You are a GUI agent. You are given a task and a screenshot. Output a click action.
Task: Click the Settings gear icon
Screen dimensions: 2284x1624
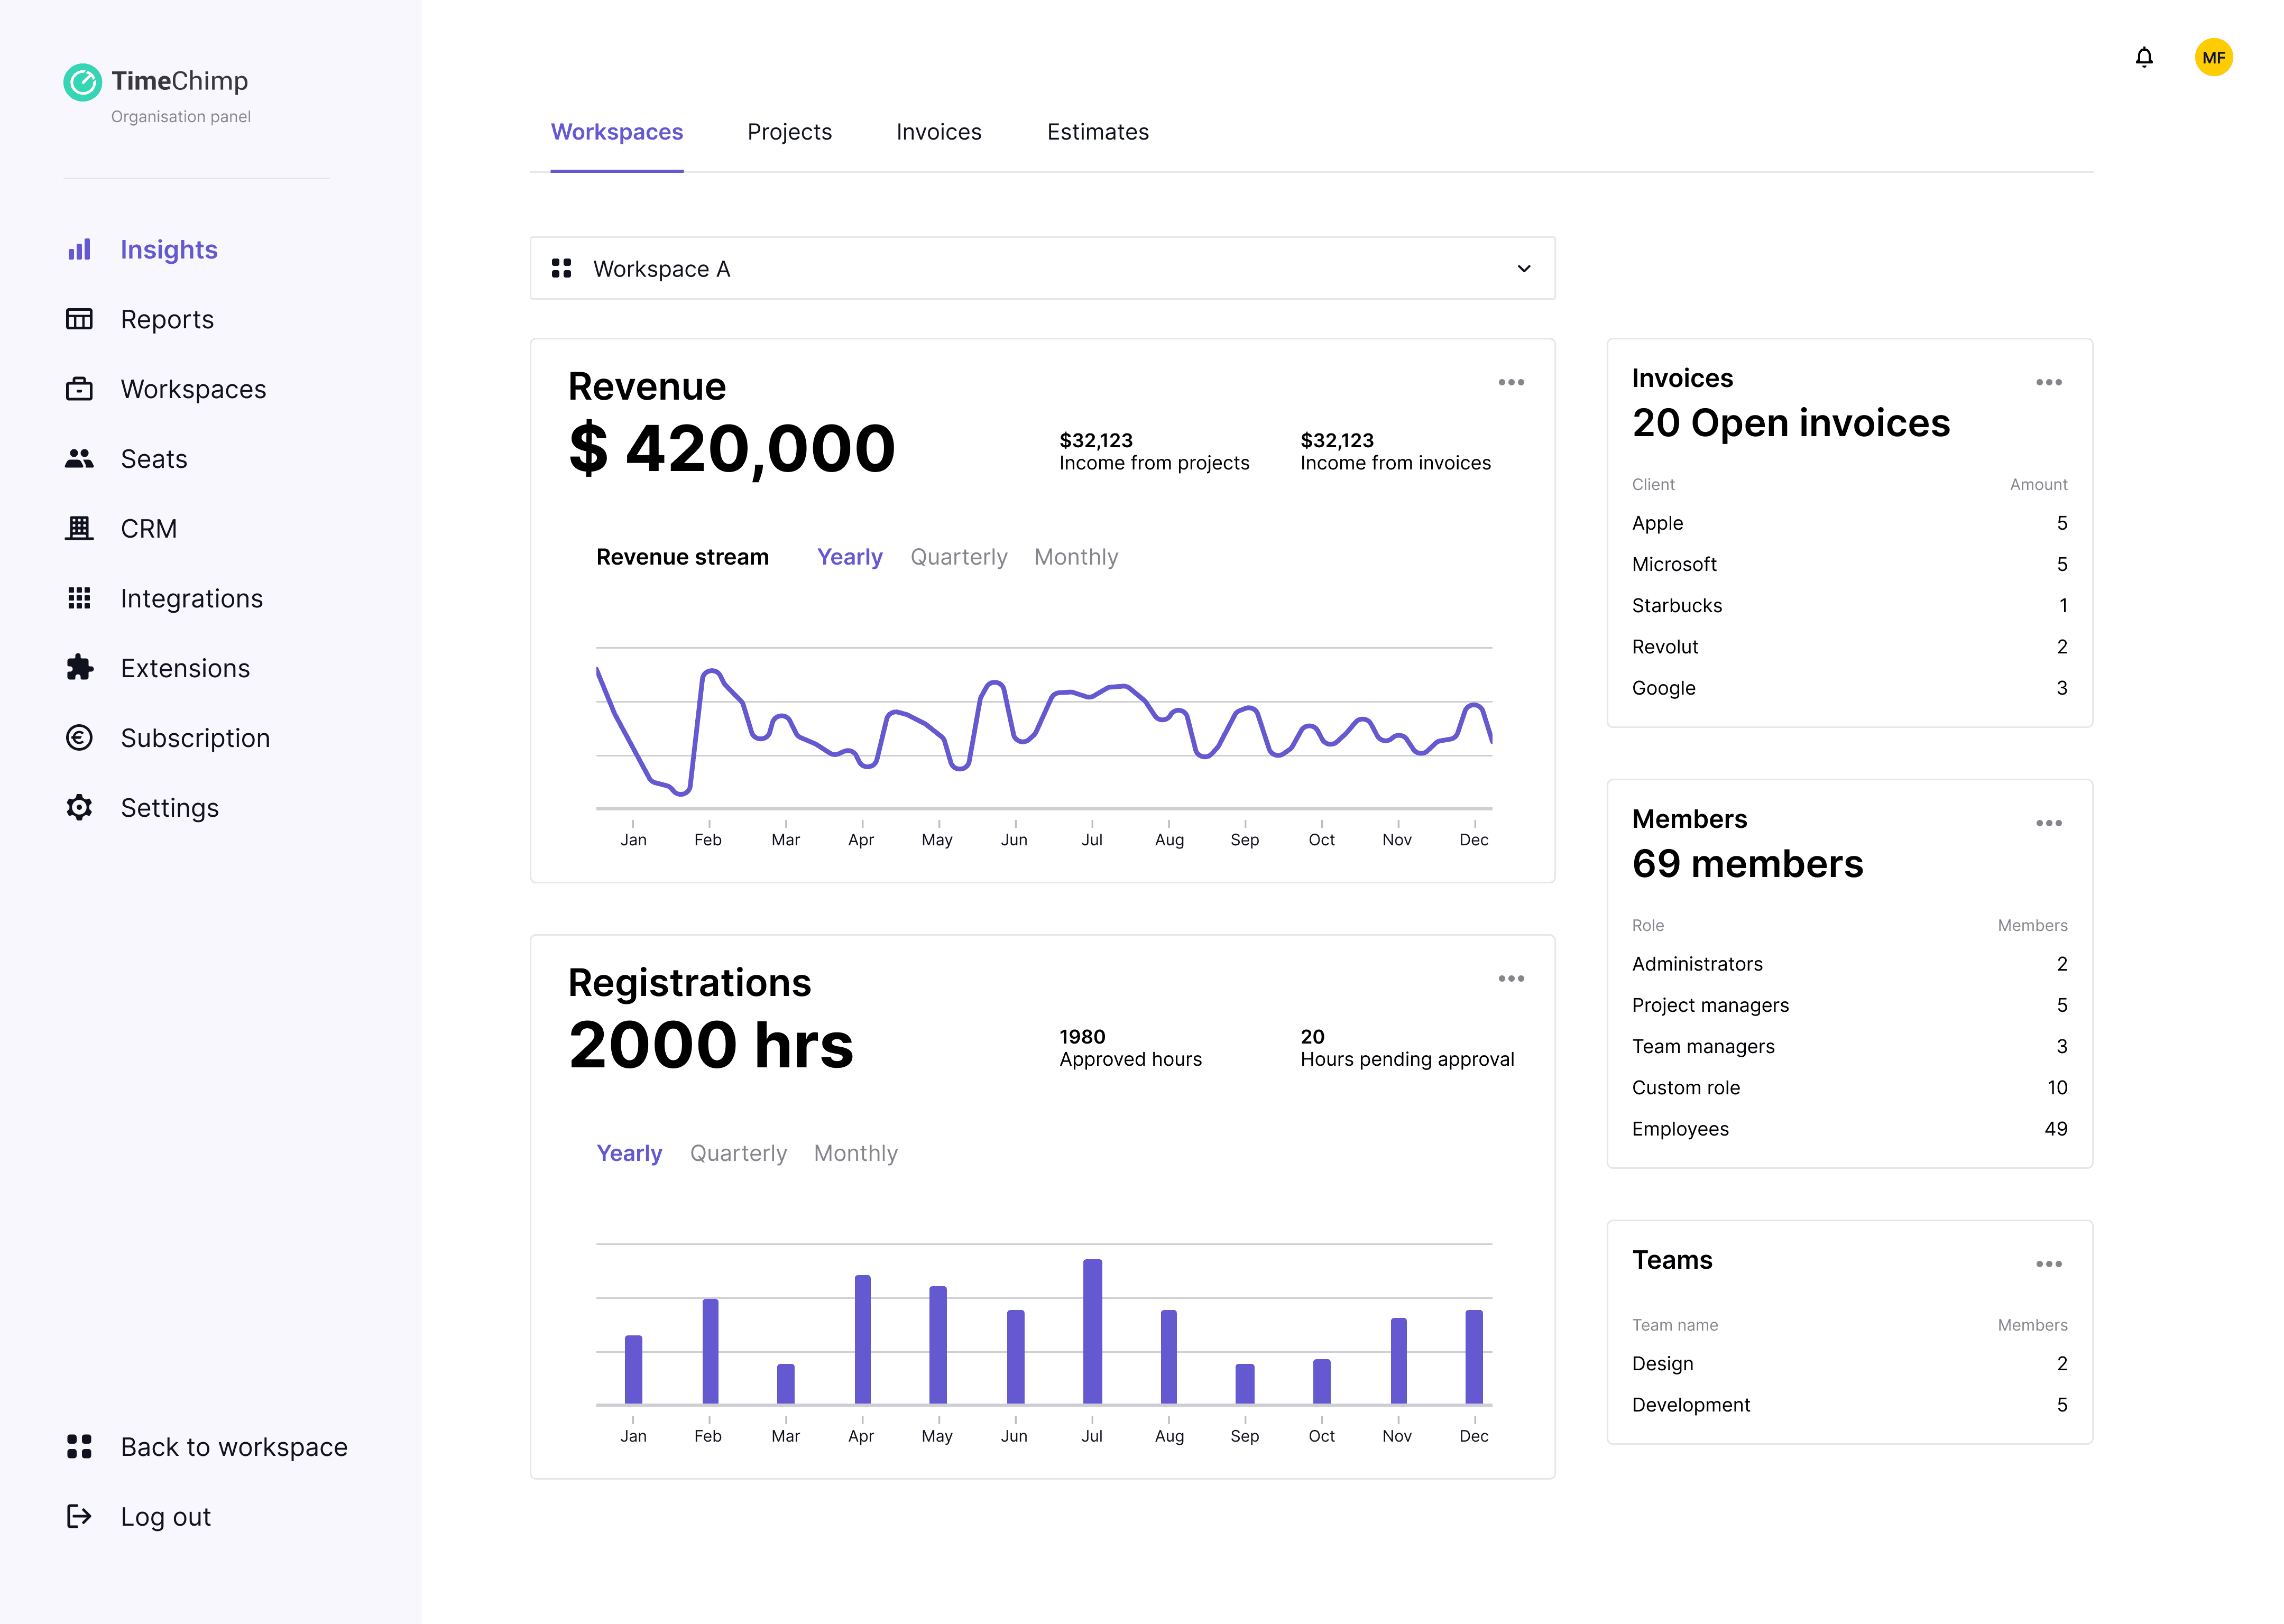(x=79, y=808)
